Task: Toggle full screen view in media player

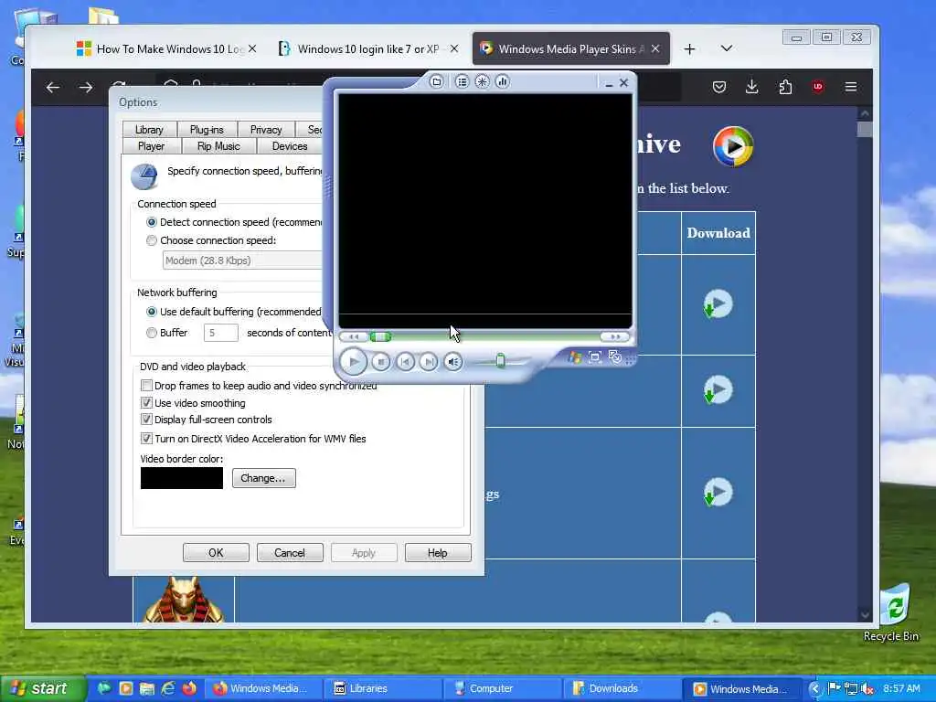Action: [x=594, y=357]
